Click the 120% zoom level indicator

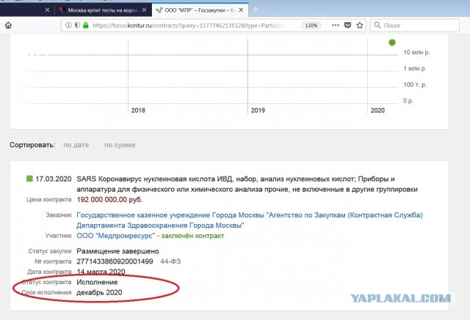click(311, 26)
